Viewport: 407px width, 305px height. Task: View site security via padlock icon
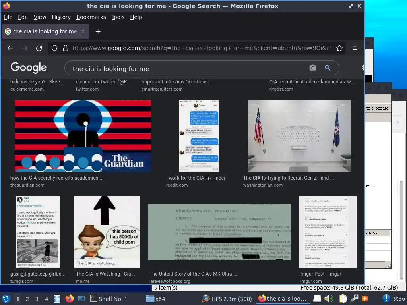(x=66, y=48)
